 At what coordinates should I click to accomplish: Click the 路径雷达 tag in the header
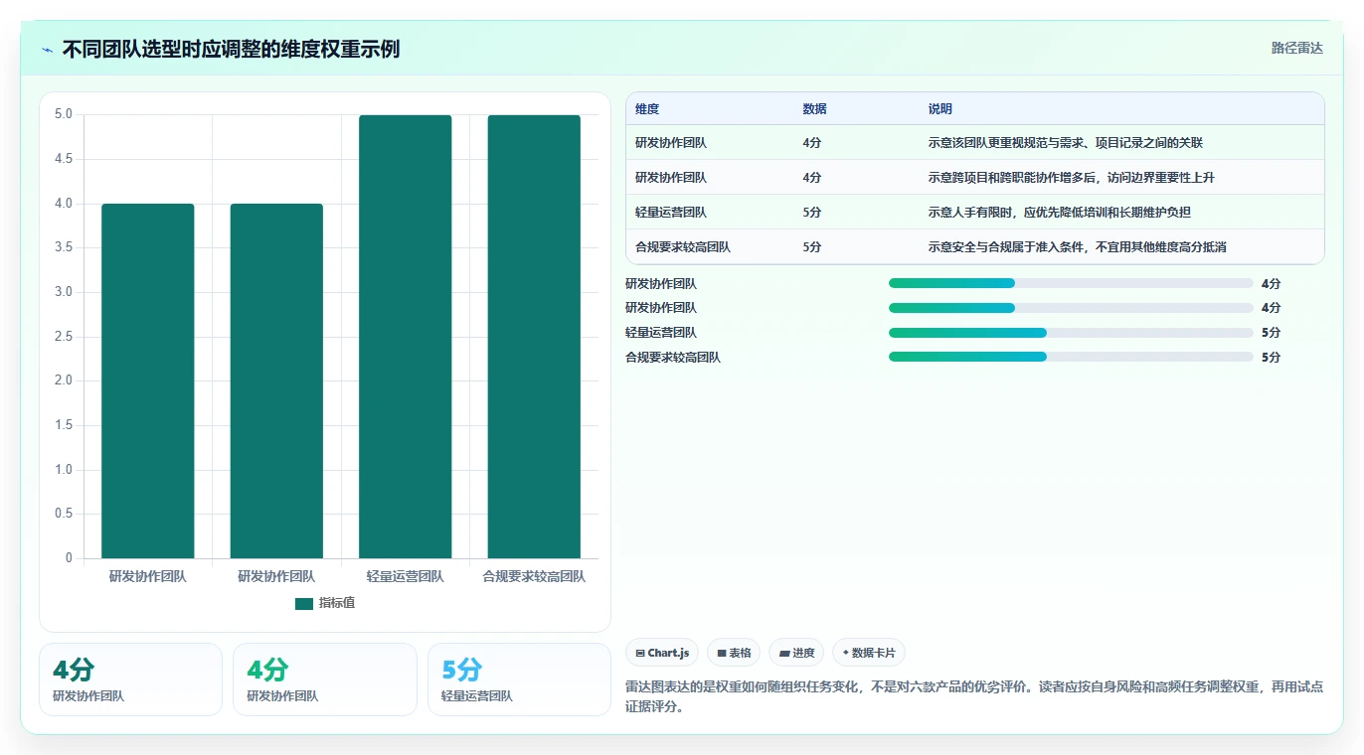(x=1296, y=48)
